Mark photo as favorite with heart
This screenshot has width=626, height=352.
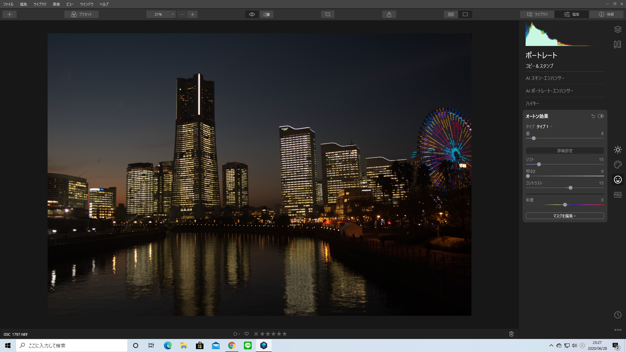246,334
